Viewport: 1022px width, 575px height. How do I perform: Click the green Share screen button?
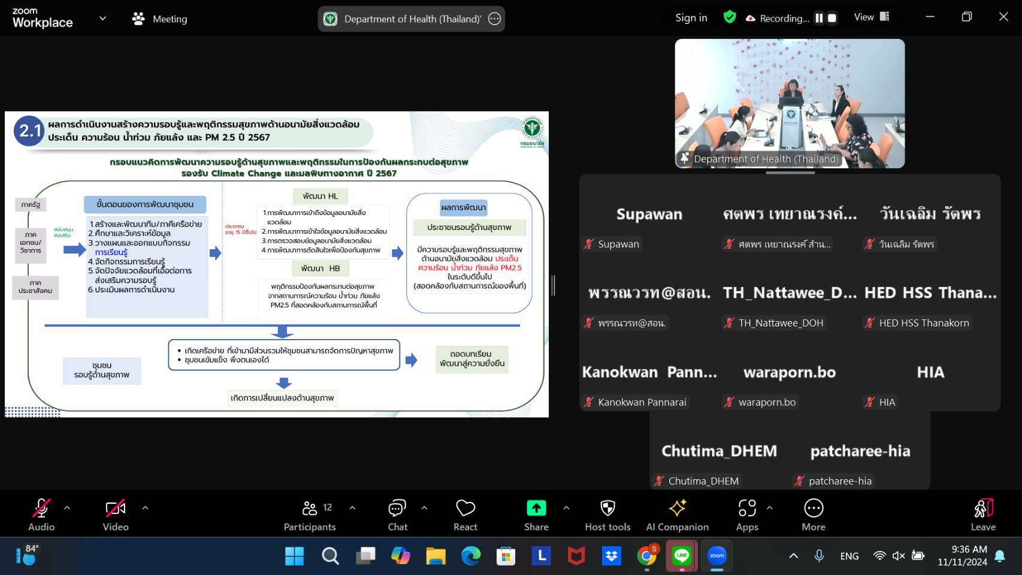tap(536, 515)
